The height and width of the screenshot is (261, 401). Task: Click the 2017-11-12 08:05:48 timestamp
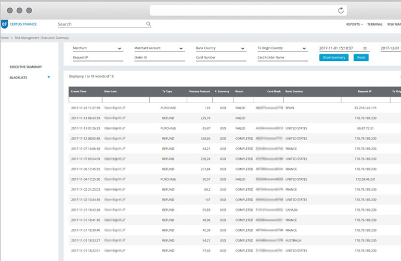click(85, 138)
